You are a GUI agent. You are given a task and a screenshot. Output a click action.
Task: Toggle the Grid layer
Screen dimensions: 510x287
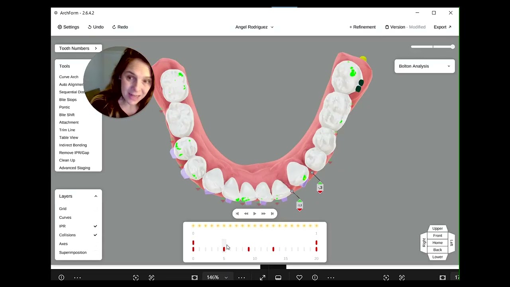tap(78, 209)
